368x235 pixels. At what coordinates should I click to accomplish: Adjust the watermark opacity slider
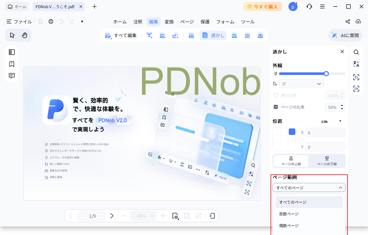pos(326,74)
